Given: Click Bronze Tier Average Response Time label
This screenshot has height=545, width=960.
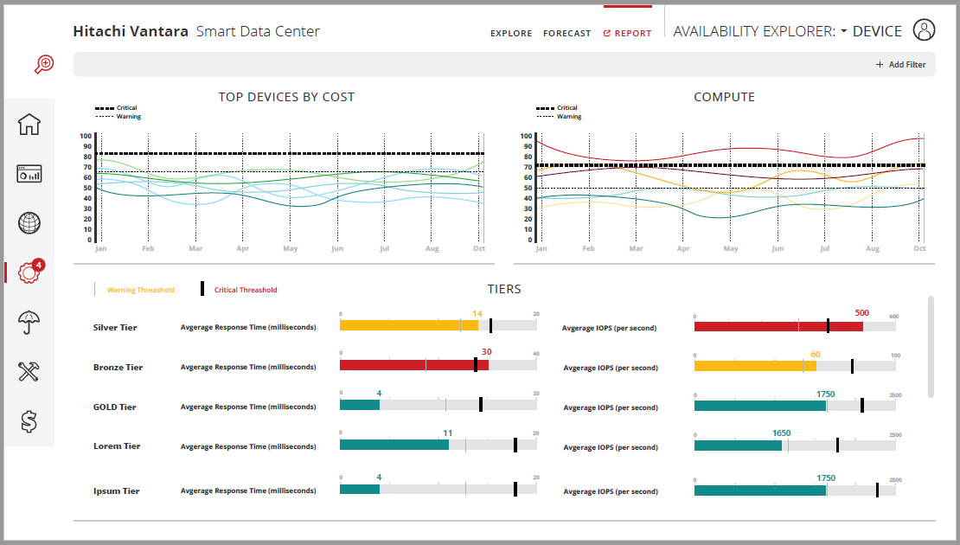Looking at the screenshot, I should (248, 368).
